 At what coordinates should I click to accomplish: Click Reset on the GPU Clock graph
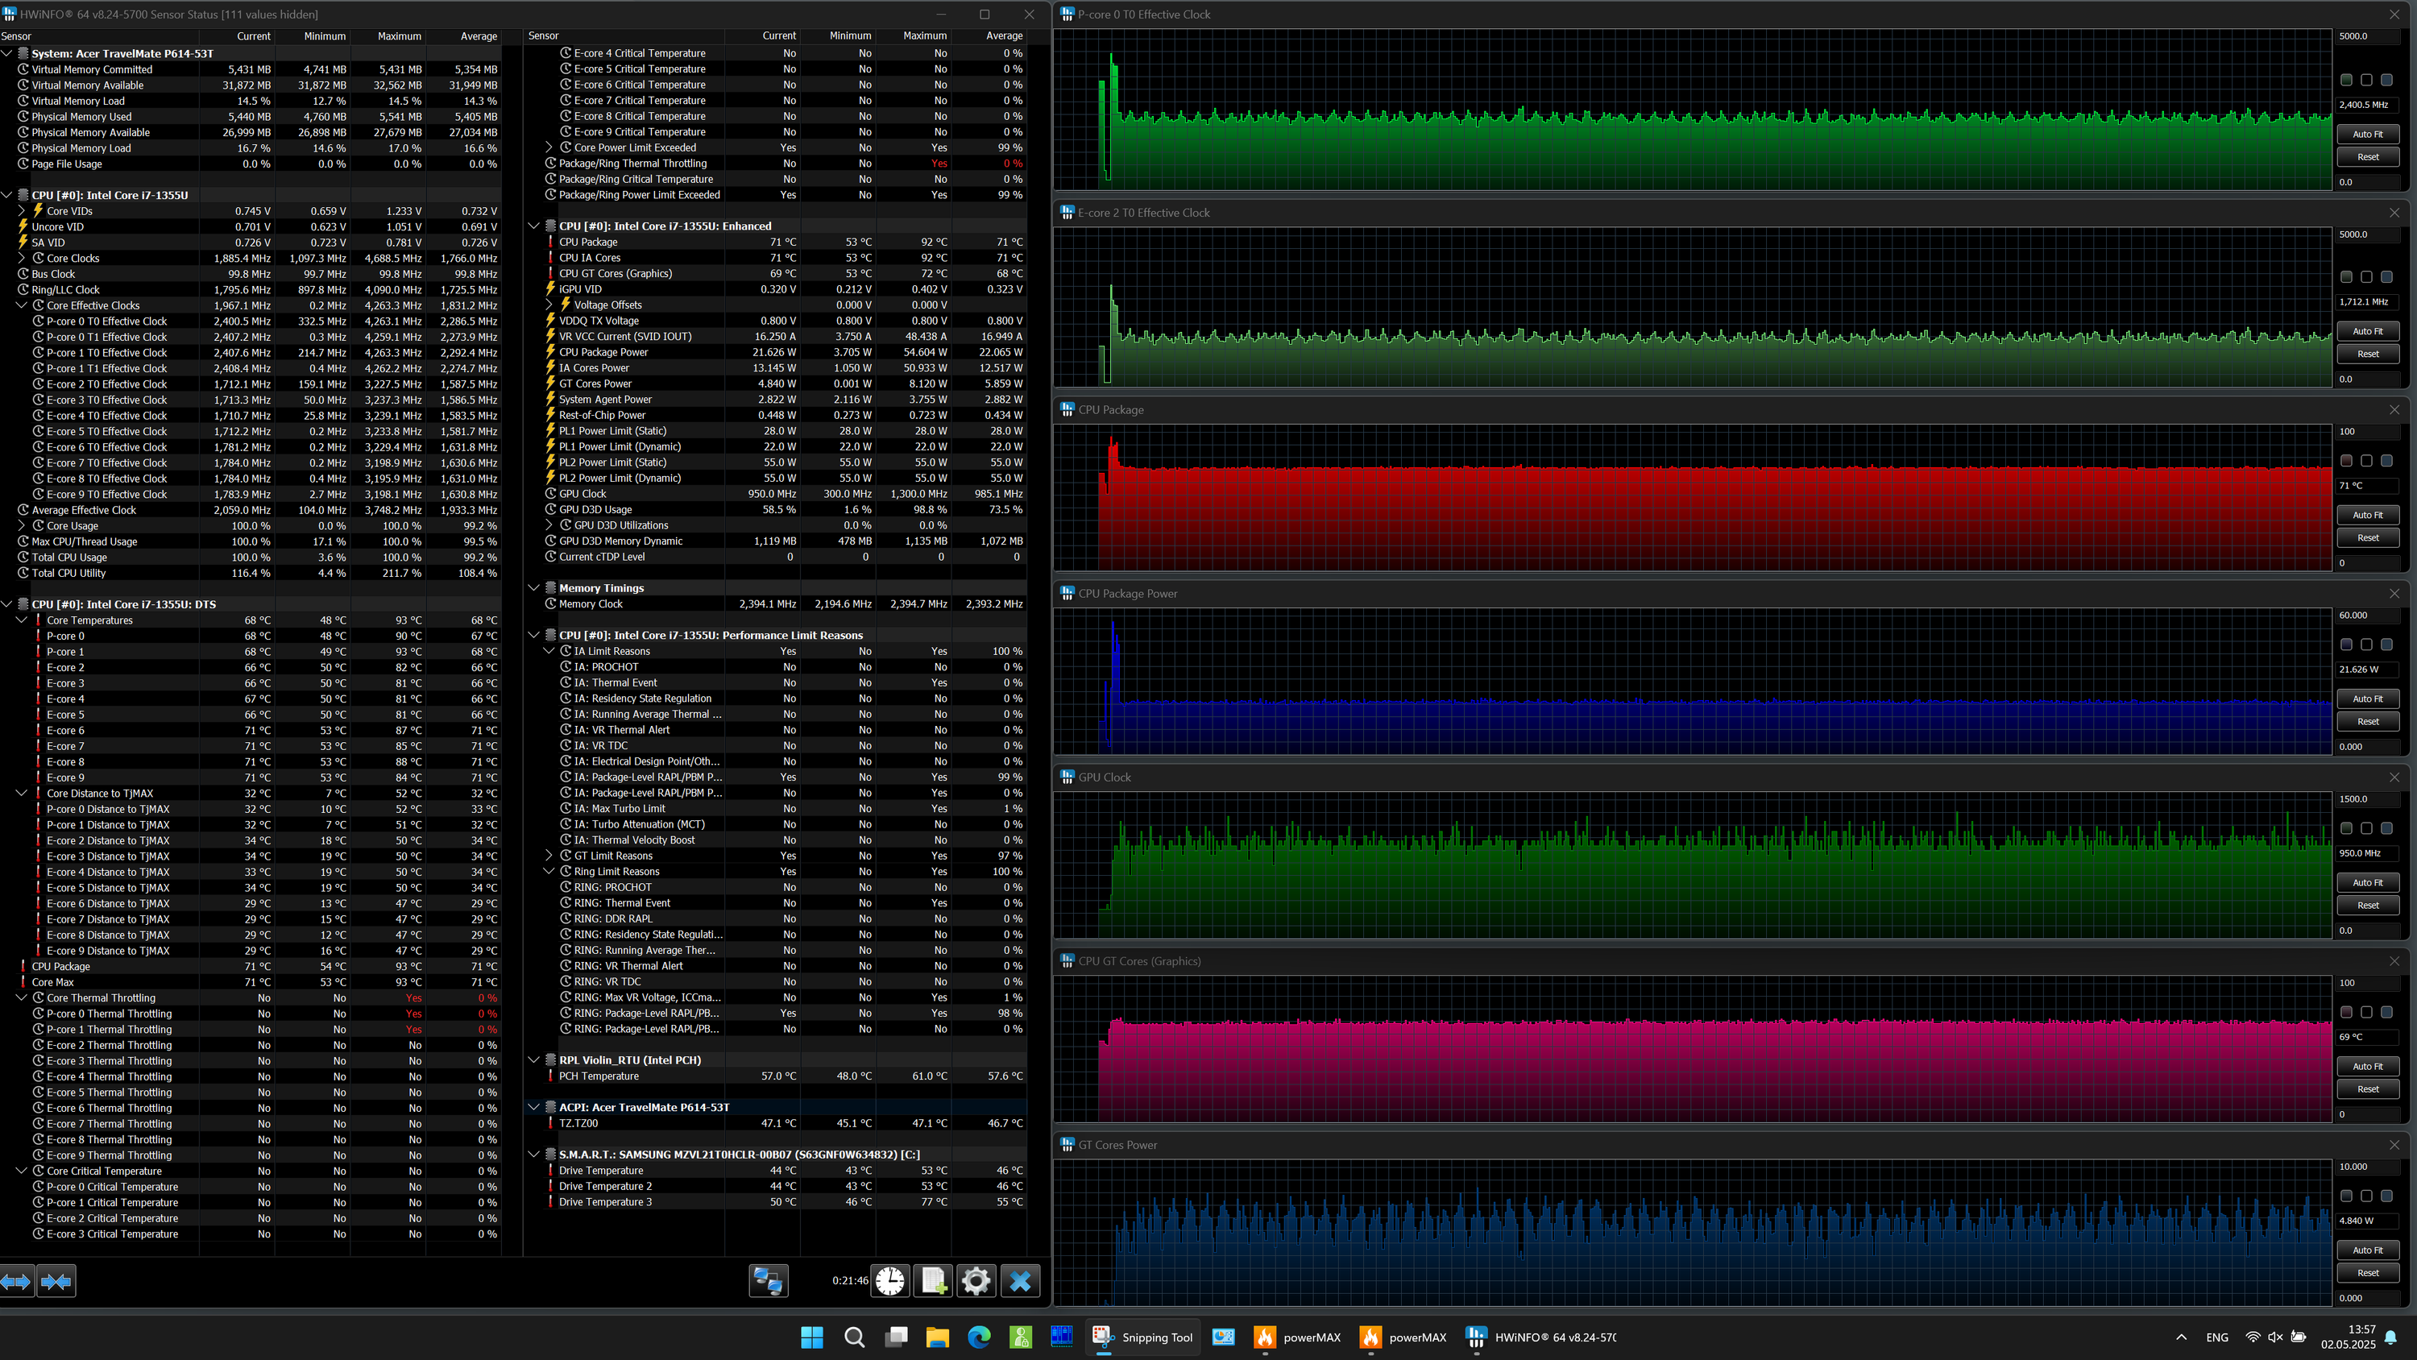point(2367,905)
